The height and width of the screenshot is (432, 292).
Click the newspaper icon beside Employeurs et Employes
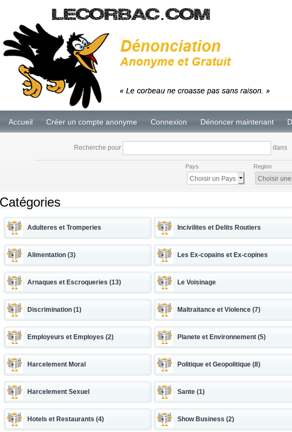coord(14,337)
